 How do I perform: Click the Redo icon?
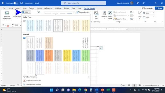[x=13, y=25]
